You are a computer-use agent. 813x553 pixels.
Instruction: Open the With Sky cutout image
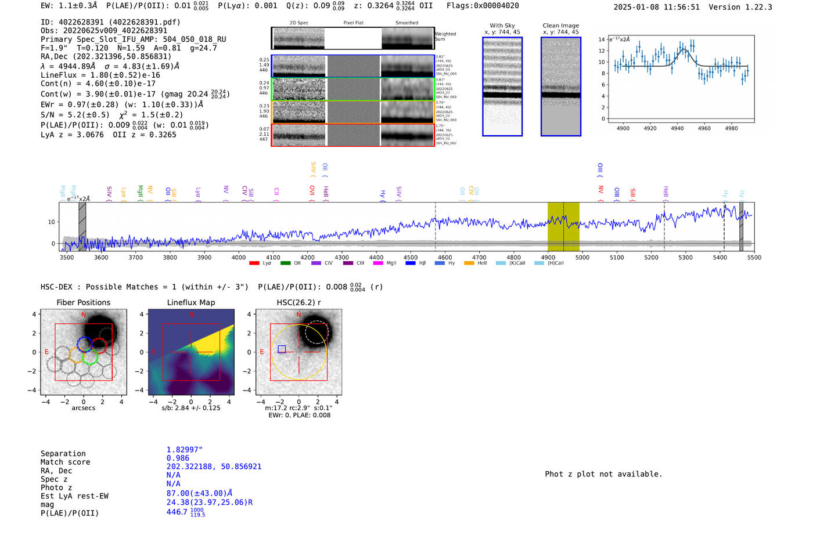click(502, 86)
